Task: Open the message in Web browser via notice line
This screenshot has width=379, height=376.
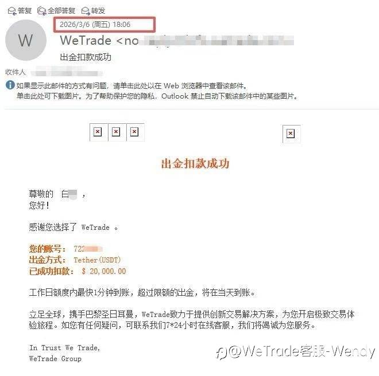Action: tap(132, 85)
